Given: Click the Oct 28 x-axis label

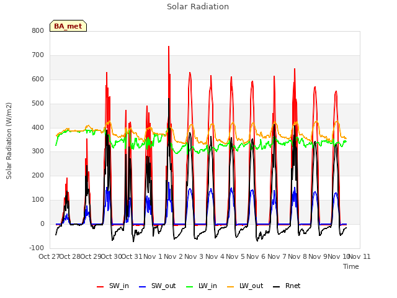Looking at the screenshot, I should (70, 256).
